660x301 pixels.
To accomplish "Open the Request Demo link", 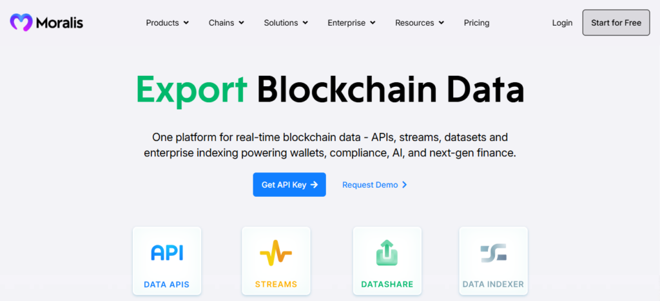I will [370, 185].
